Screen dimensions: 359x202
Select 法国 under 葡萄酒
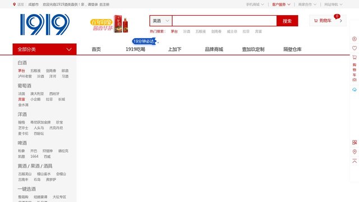21,94
